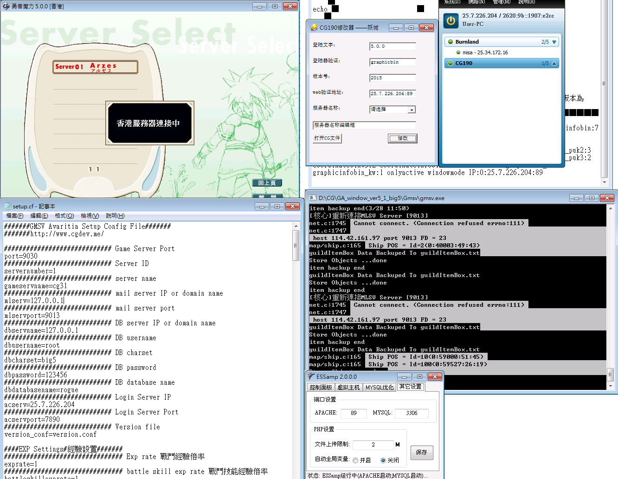Select the Server01 Arzes server entry

click(x=95, y=67)
